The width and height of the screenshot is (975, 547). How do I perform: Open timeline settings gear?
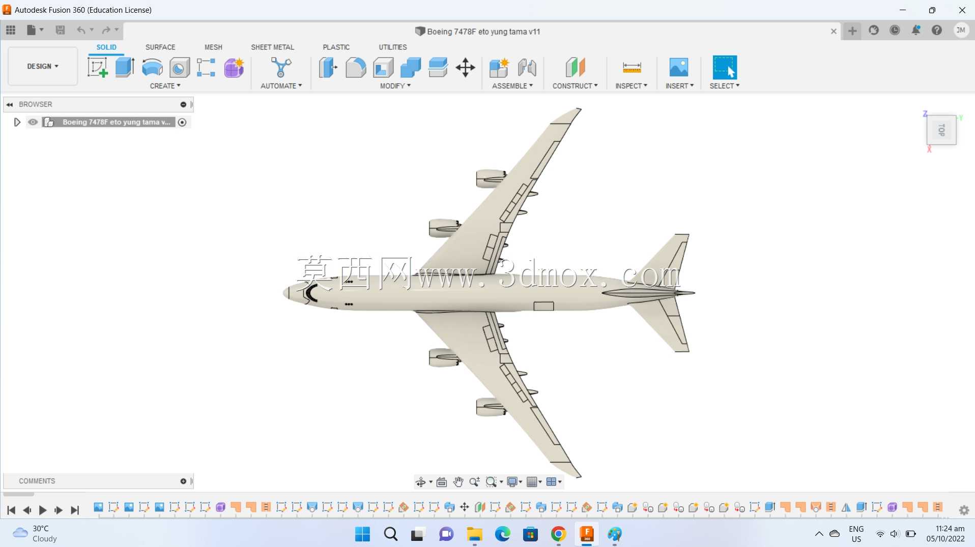(964, 510)
